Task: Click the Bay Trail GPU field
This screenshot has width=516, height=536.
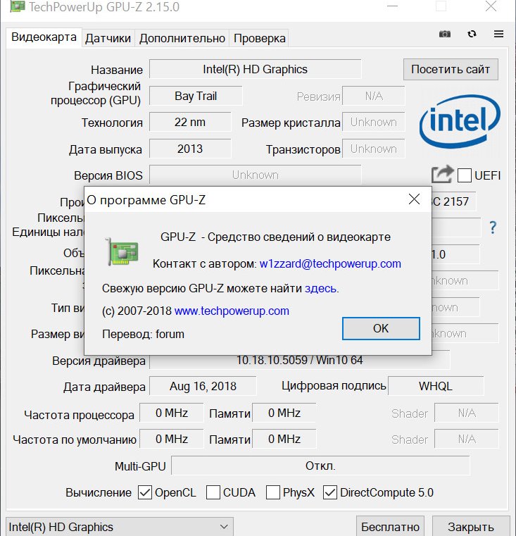Action: click(x=196, y=96)
